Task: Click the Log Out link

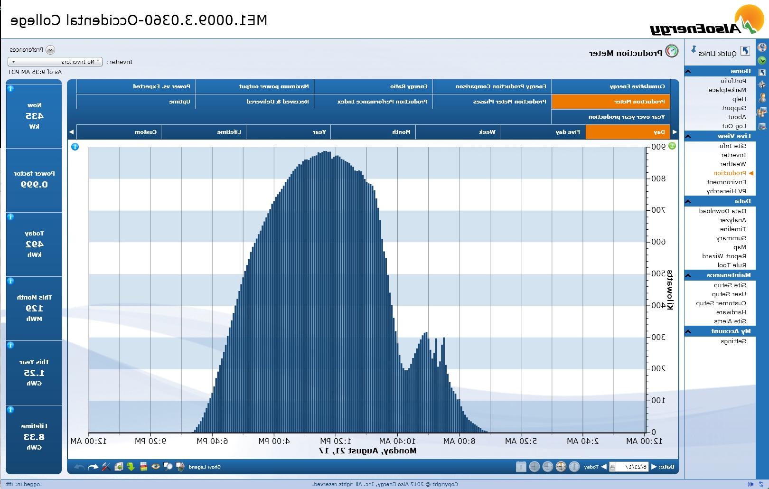Action: 734,126
